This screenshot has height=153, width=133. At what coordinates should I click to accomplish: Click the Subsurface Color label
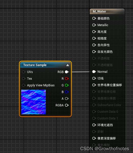(109, 105)
